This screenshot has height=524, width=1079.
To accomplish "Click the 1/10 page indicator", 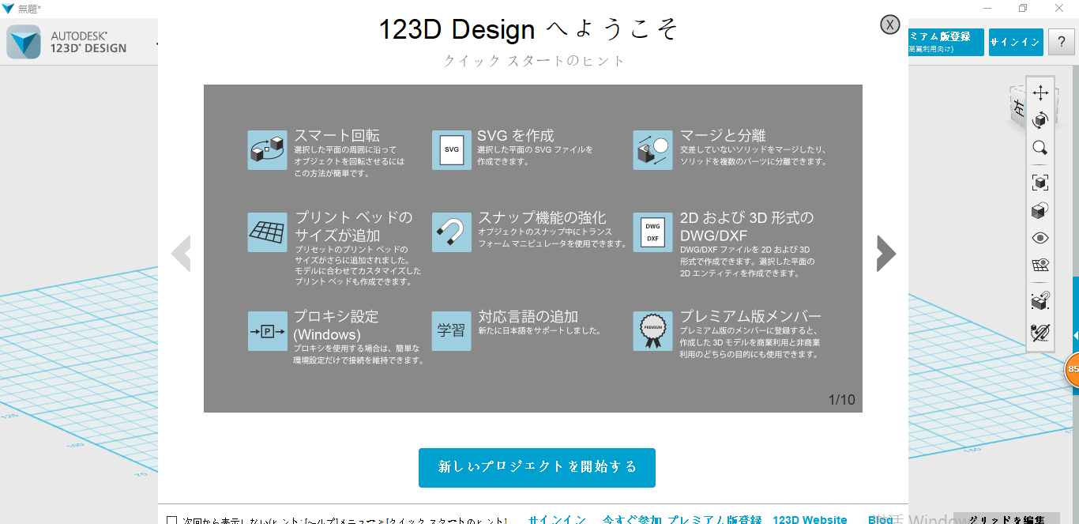I will 842,399.
